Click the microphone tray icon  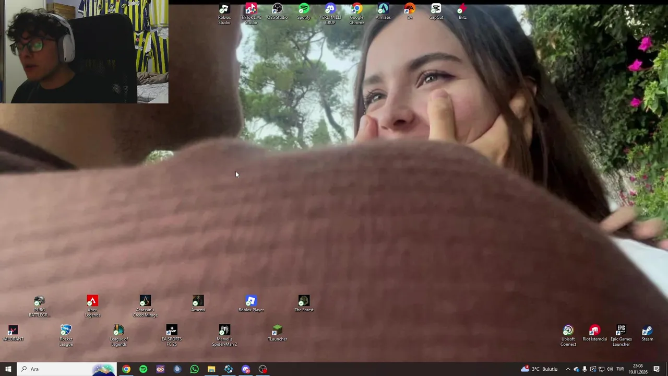coord(584,369)
